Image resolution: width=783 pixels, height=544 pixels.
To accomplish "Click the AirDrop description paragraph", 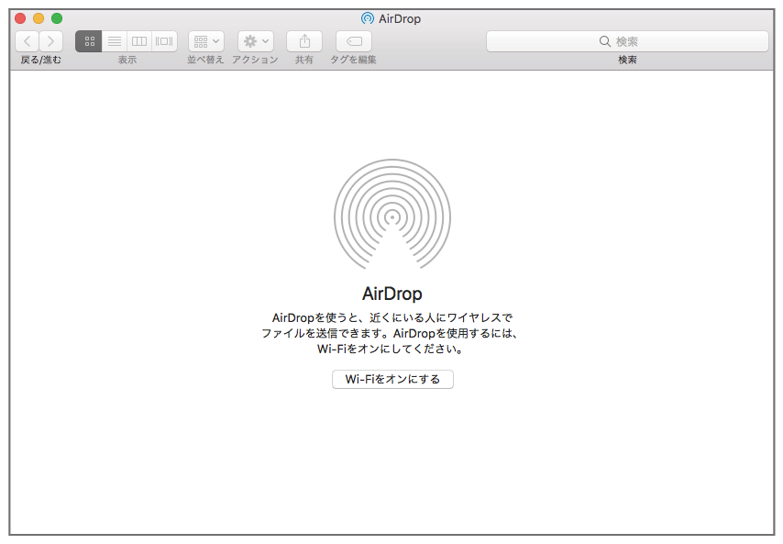I will click(x=391, y=333).
